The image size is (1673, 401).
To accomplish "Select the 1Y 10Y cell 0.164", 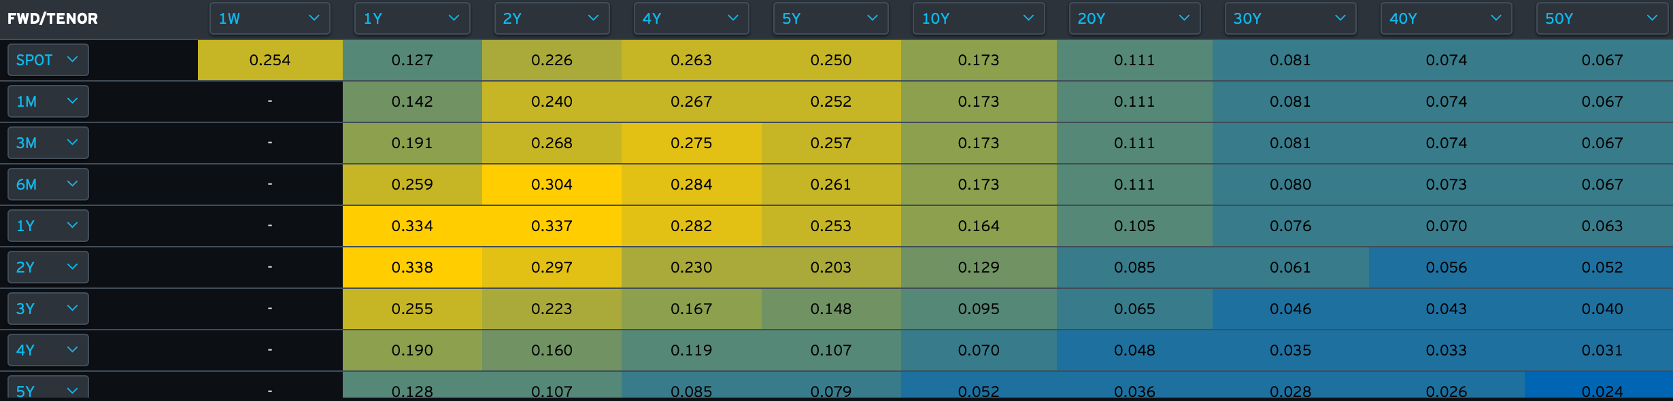I will tap(979, 226).
